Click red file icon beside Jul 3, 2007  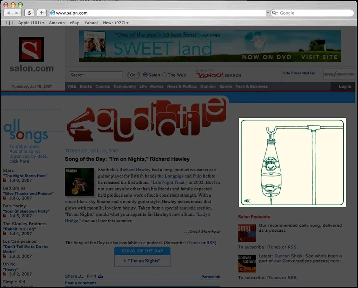coord(5,256)
